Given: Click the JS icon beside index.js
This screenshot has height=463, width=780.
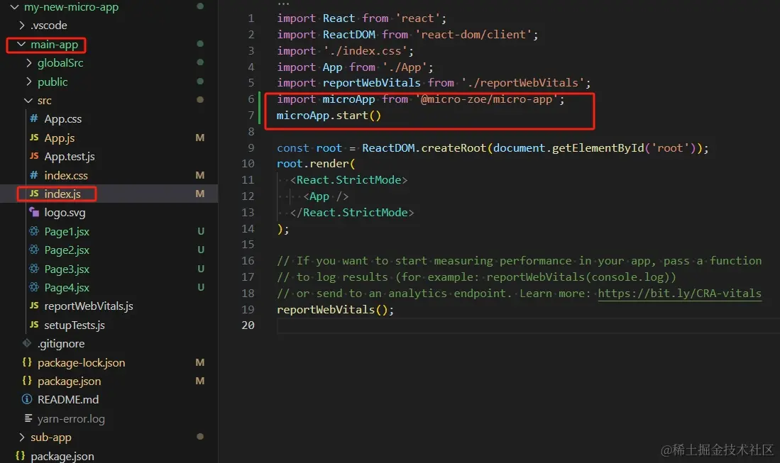Looking at the screenshot, I should point(34,194).
